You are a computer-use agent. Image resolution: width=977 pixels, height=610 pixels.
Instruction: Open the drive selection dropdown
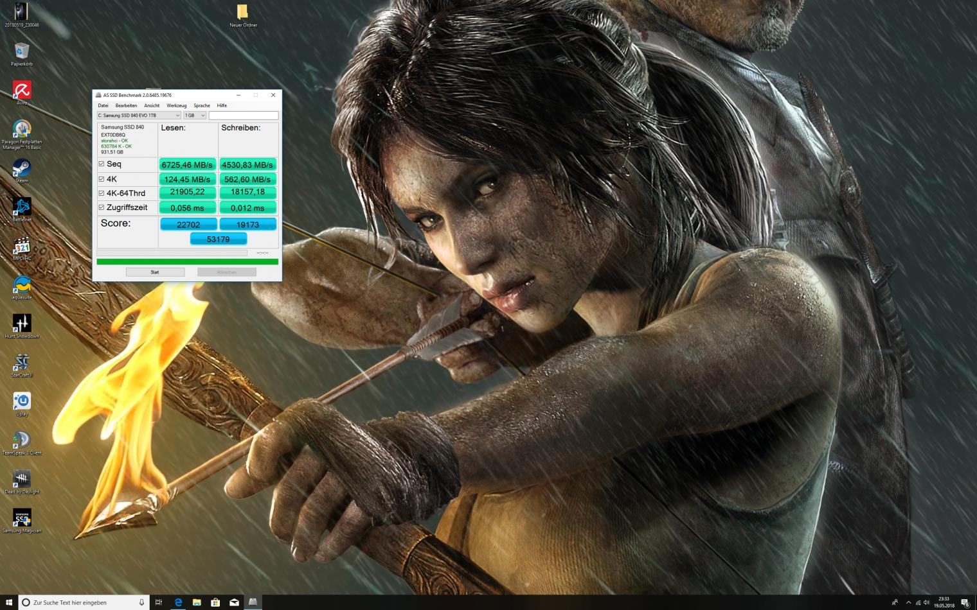click(139, 116)
